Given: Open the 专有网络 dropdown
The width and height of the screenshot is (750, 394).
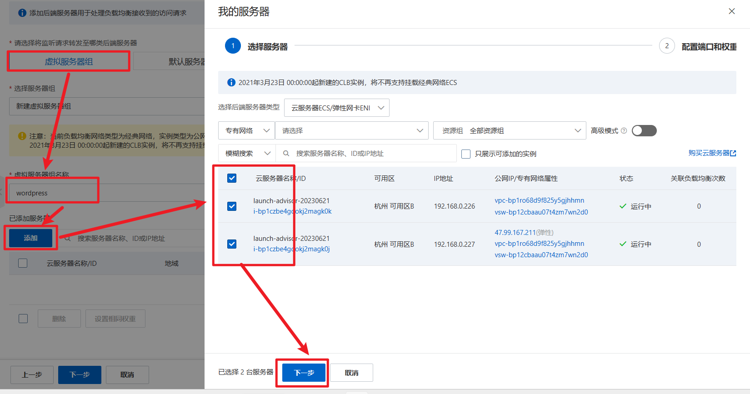Looking at the screenshot, I should point(246,130).
